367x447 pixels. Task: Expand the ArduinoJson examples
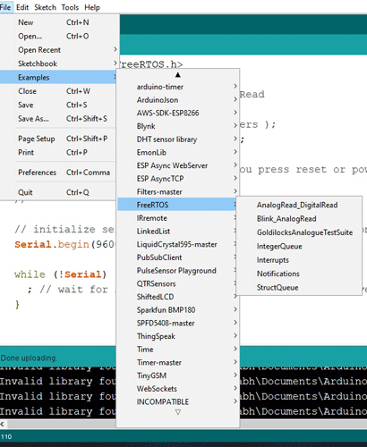pyautogui.click(x=178, y=100)
